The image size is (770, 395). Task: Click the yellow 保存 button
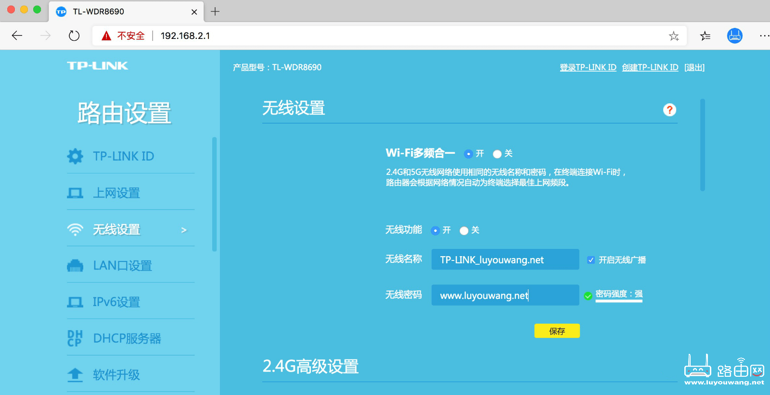(557, 331)
